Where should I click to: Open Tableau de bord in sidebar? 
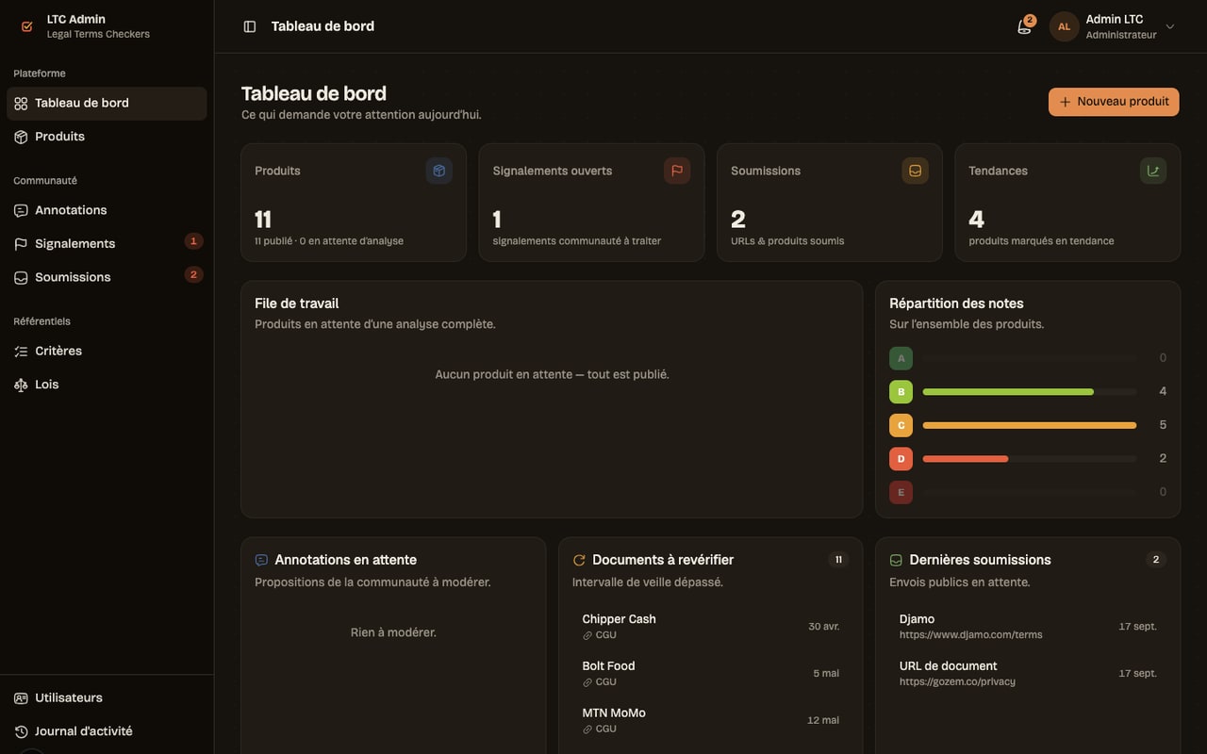[x=107, y=104]
